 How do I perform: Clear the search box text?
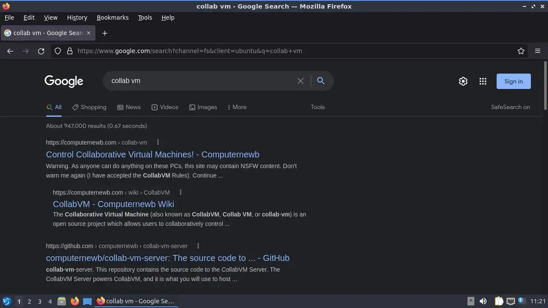(x=301, y=81)
